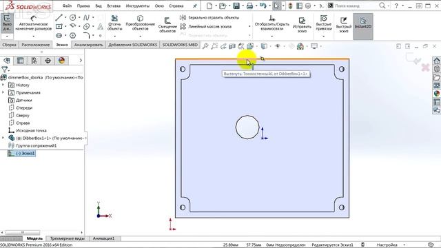Expand feature manager tabs chevron arrow
The height and width of the screenshot is (248, 441).
81,61
